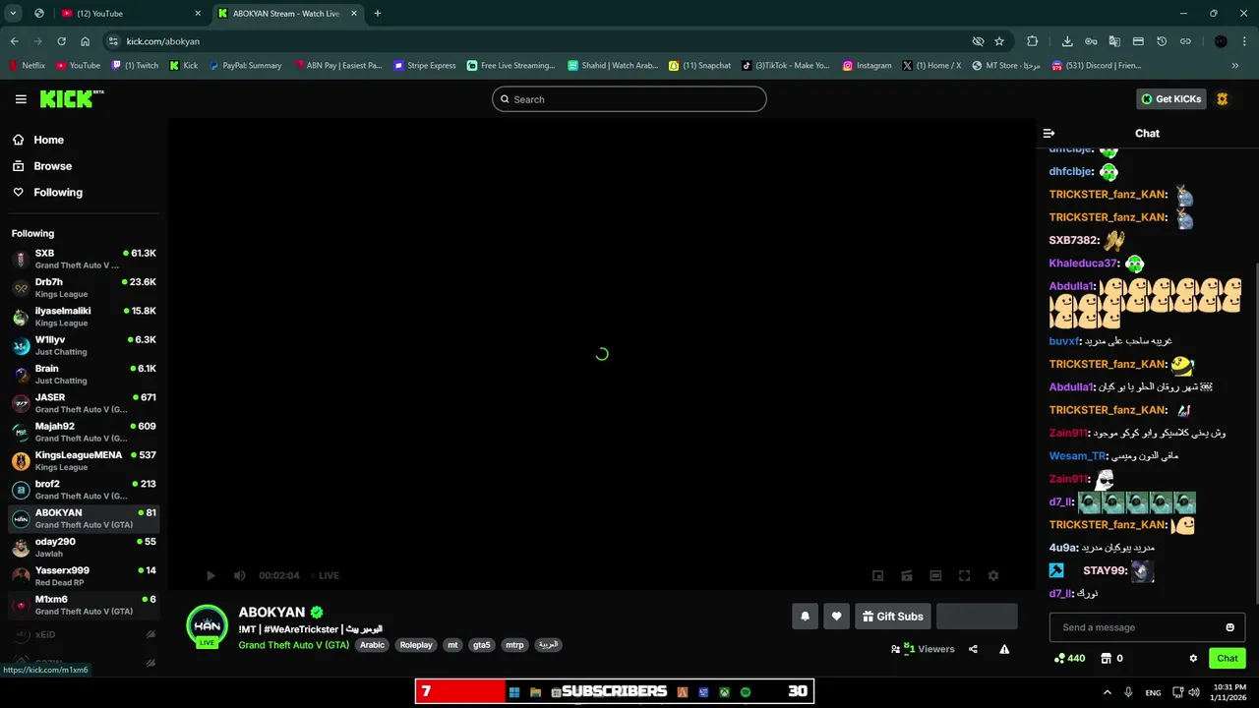Enable mini-player picture-in-picture mode
This screenshot has height=708, width=1259.
[877, 575]
